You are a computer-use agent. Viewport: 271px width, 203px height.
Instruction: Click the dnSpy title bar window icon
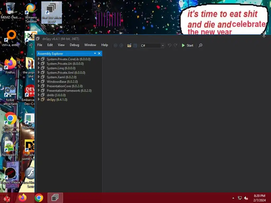[38, 39]
